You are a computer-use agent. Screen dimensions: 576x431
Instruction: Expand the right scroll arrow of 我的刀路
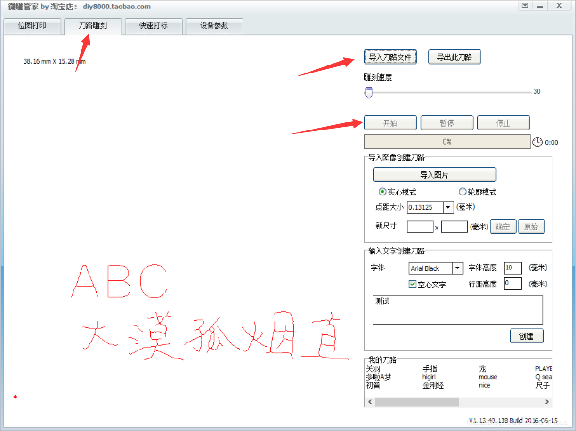(547, 402)
